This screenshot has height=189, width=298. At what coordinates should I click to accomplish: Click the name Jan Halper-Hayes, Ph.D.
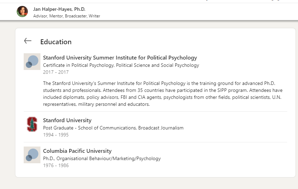point(59,9)
